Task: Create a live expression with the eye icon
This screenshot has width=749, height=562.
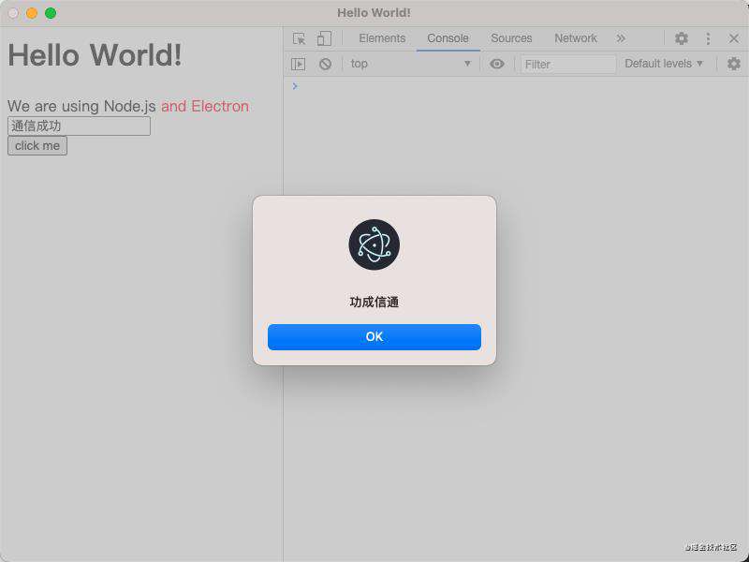Action: tap(497, 64)
